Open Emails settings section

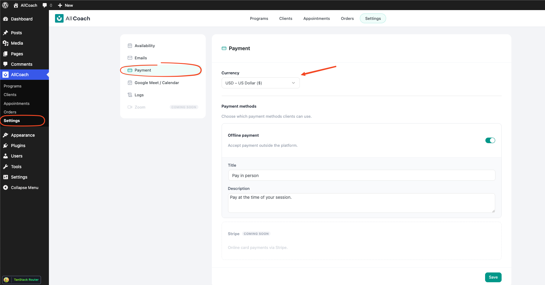[x=163, y=58]
